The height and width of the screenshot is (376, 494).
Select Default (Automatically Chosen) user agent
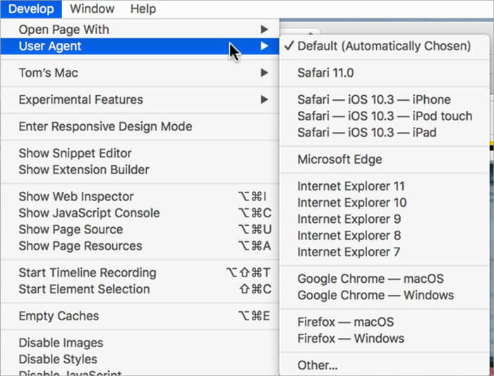tap(383, 46)
